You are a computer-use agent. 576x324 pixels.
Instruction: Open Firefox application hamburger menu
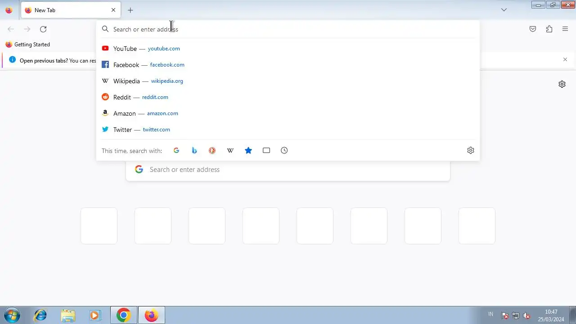[565, 29]
